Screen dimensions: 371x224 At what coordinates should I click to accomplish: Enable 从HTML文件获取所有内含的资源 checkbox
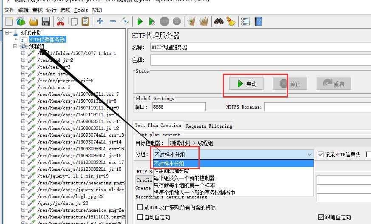click(x=140, y=207)
